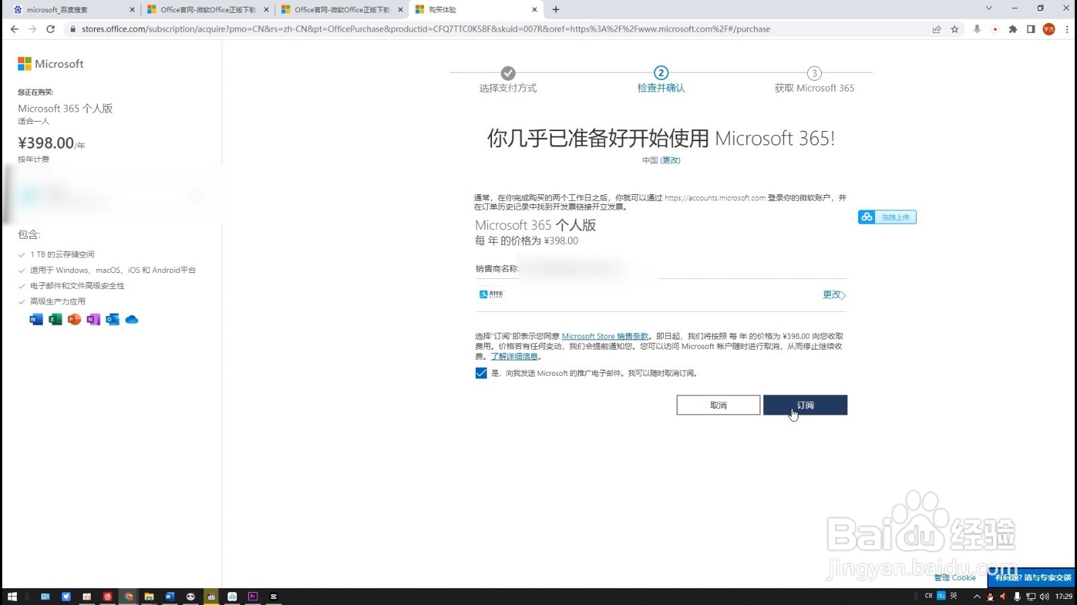Click the 取消 cancel button
This screenshot has width=1077, height=605.
(x=718, y=405)
